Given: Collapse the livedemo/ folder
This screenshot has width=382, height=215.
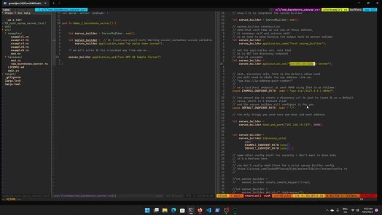Looking at the screenshot, I should [x=14, y=57].
